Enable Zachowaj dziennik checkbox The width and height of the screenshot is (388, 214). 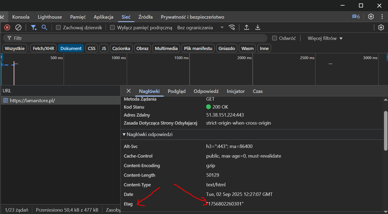point(58,27)
